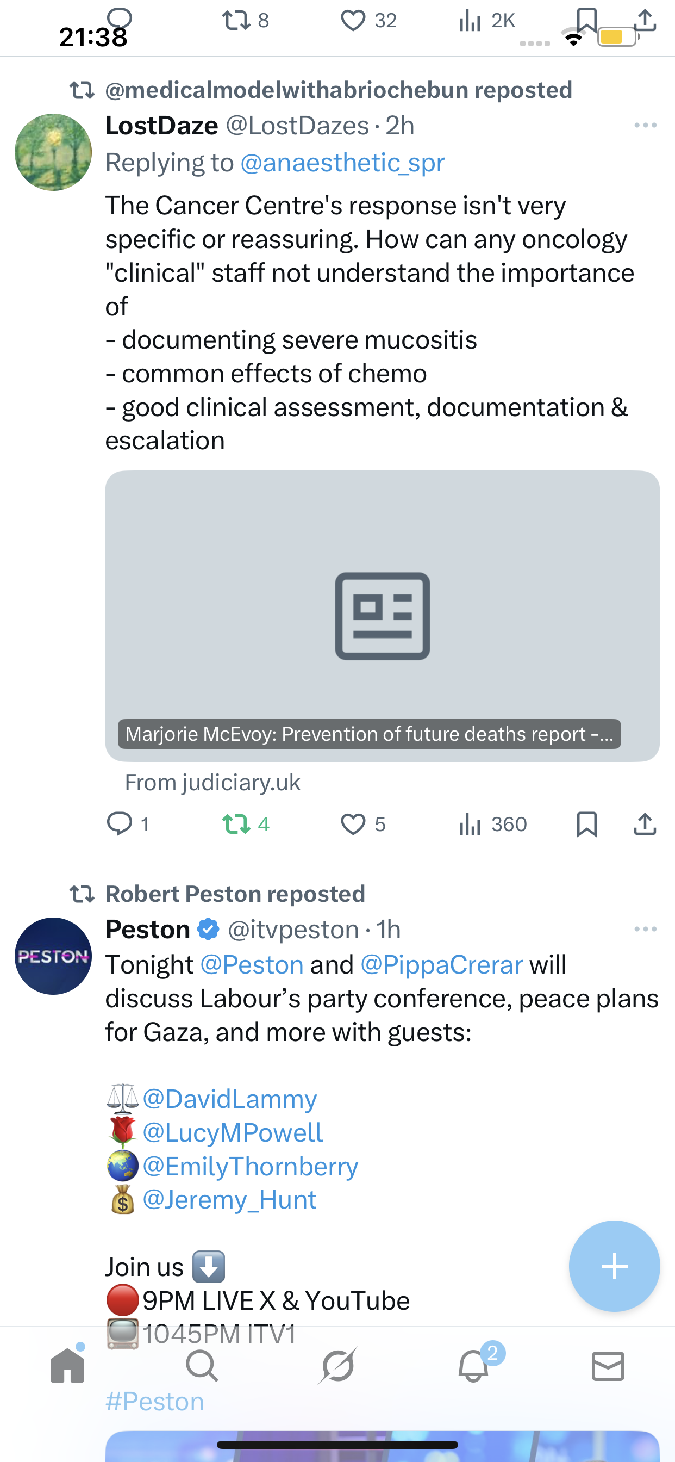This screenshot has height=1462, width=675.
Task: Like LostDaze's post about Cancer Centre
Action: (x=353, y=824)
